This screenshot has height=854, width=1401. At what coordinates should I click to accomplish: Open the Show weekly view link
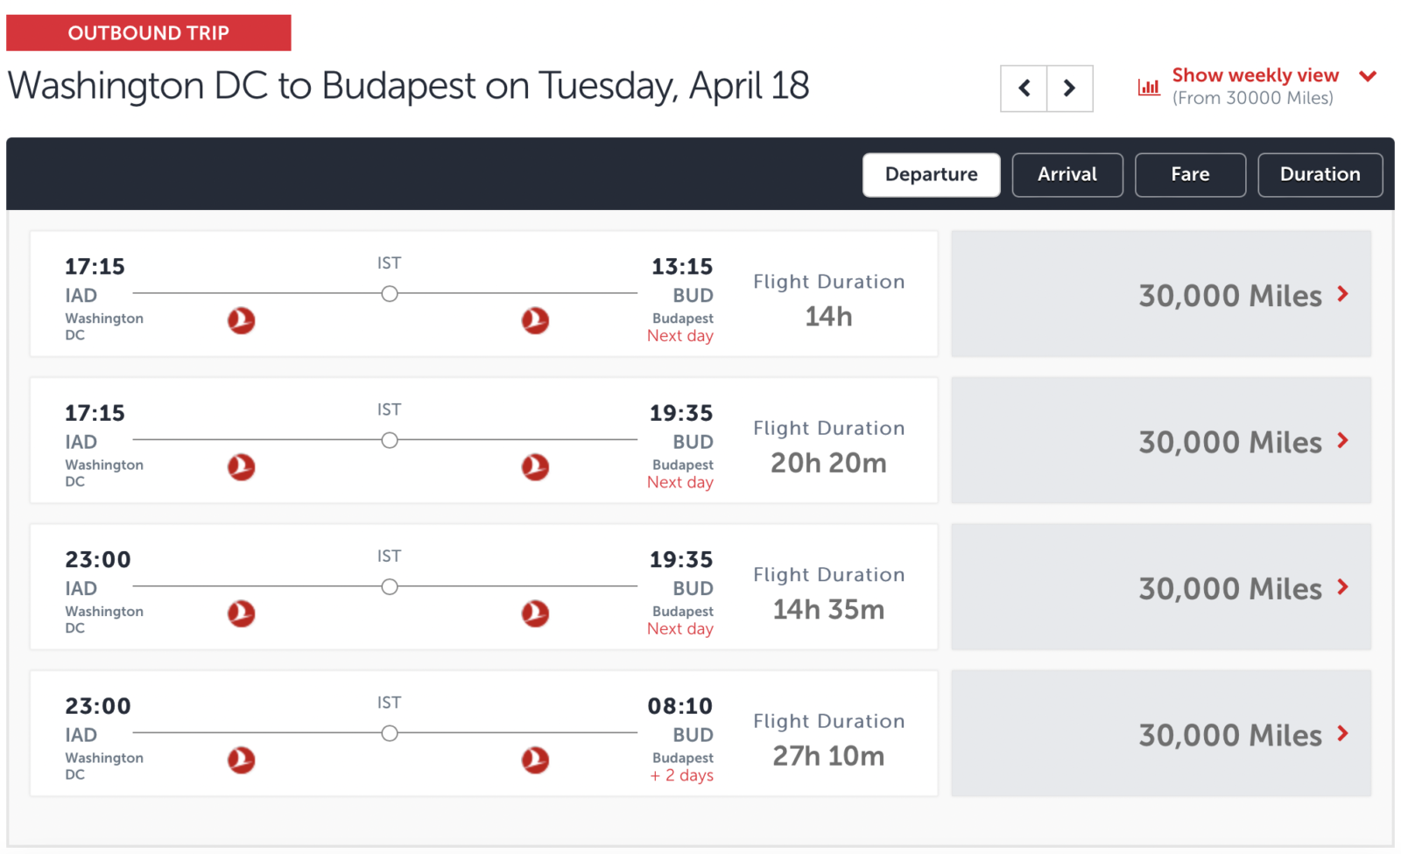point(1254,75)
